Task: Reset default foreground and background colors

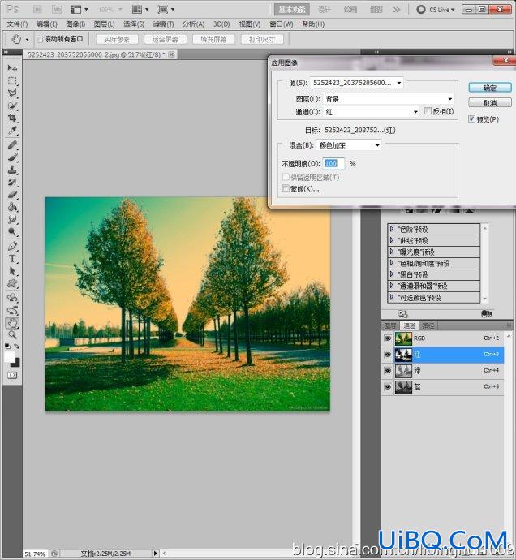Action: (x=7, y=346)
